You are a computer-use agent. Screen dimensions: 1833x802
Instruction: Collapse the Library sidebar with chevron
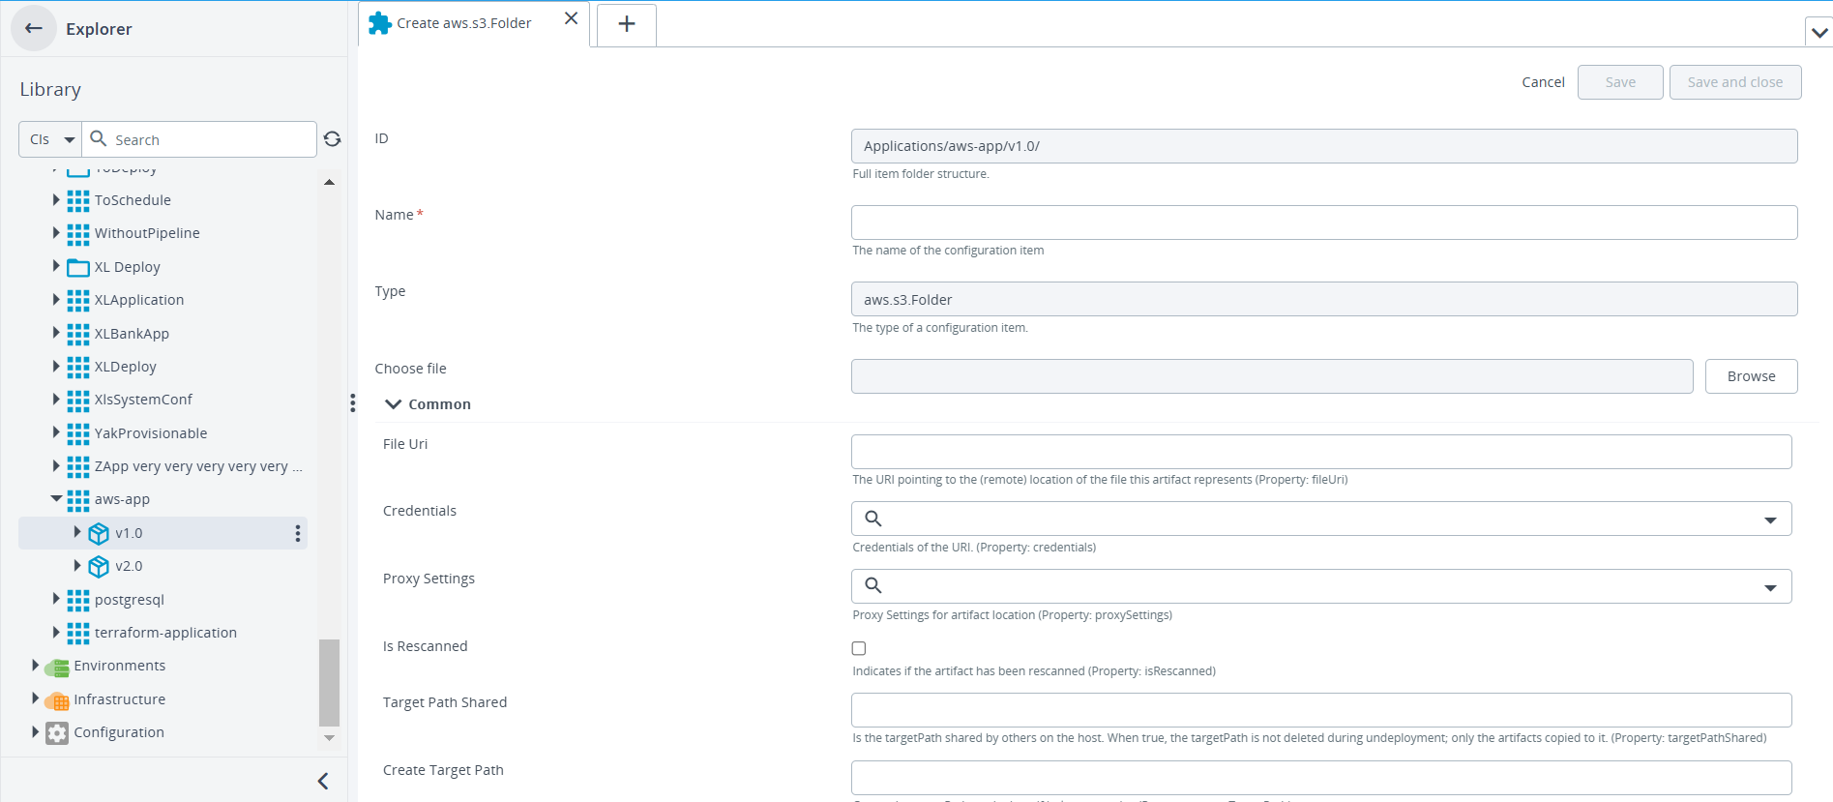point(323,781)
